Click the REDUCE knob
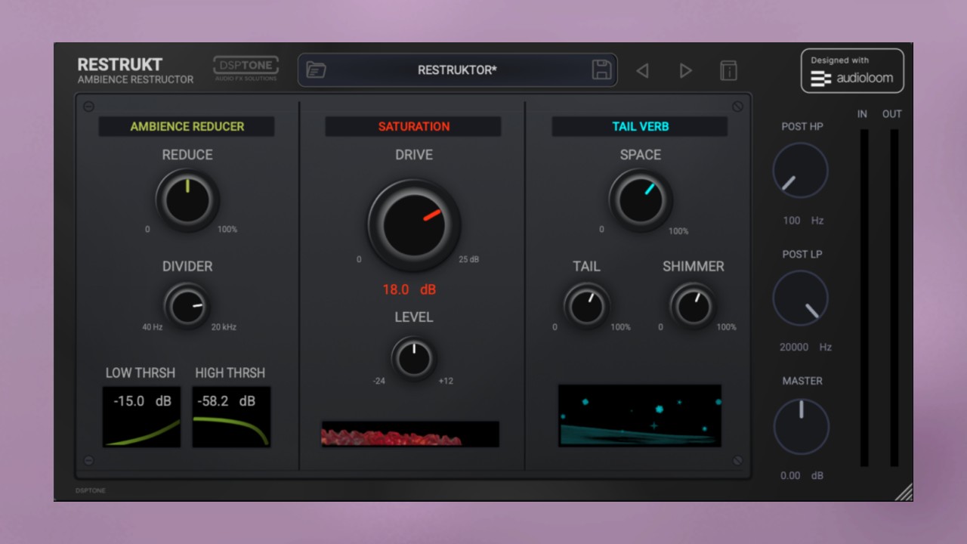 (x=187, y=200)
